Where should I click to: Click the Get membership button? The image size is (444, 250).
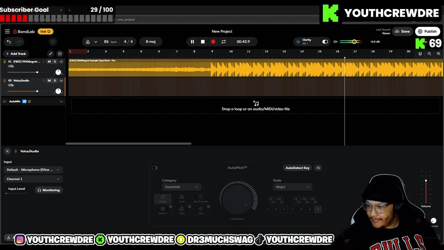(x=45, y=32)
